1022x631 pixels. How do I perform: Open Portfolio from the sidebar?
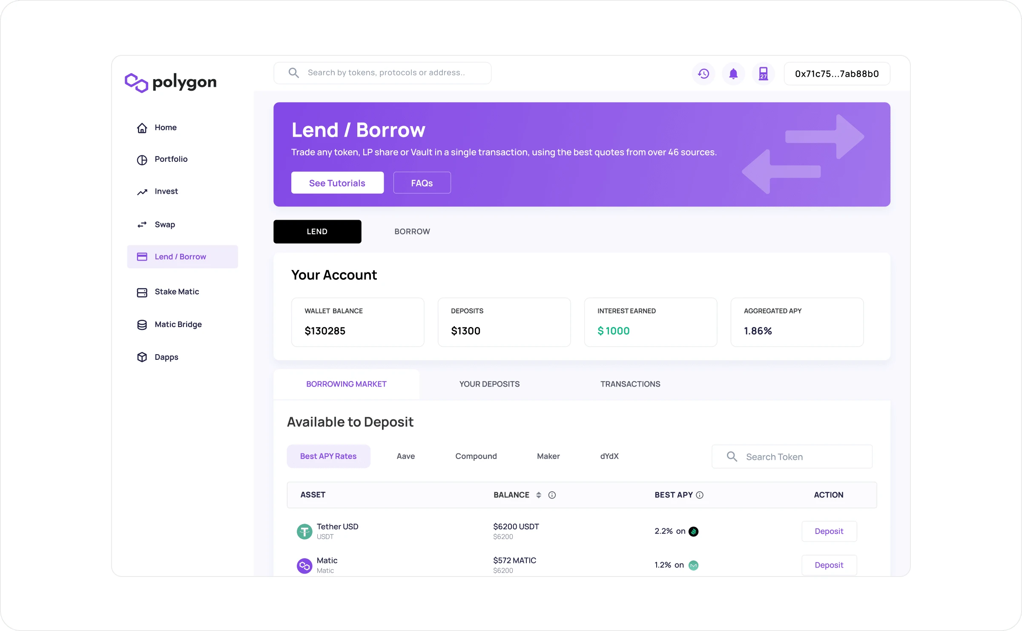(171, 159)
